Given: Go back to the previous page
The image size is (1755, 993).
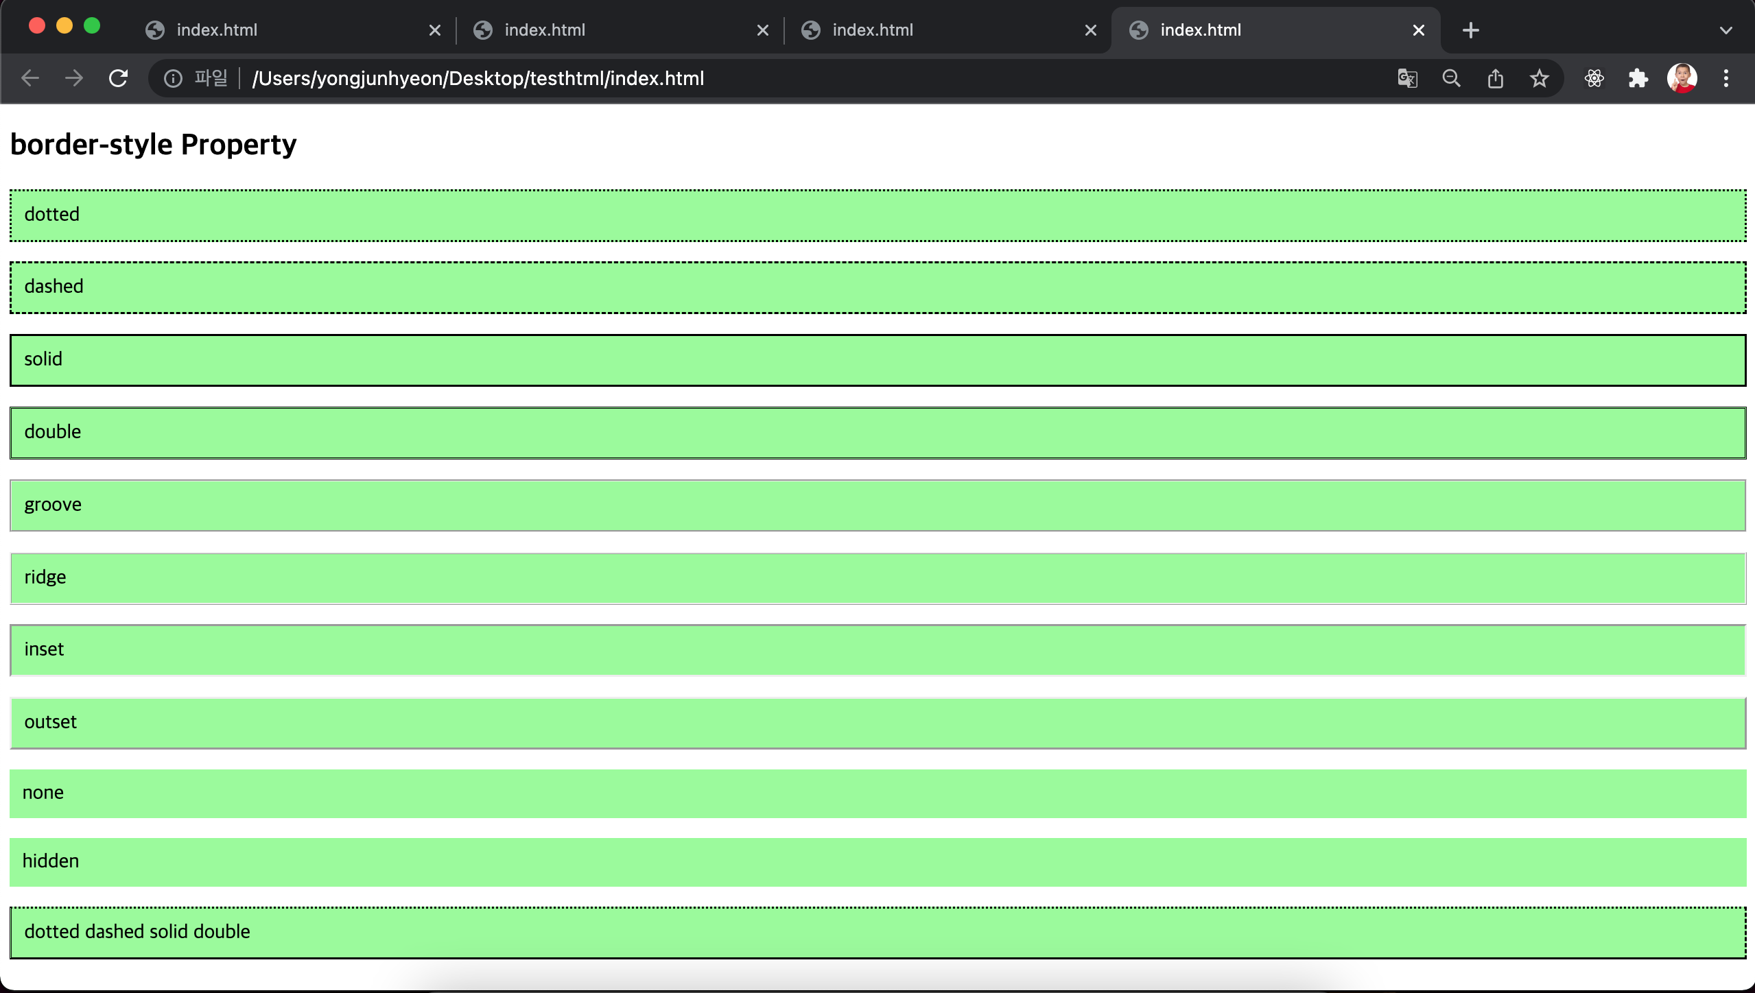Looking at the screenshot, I should click(x=30, y=78).
